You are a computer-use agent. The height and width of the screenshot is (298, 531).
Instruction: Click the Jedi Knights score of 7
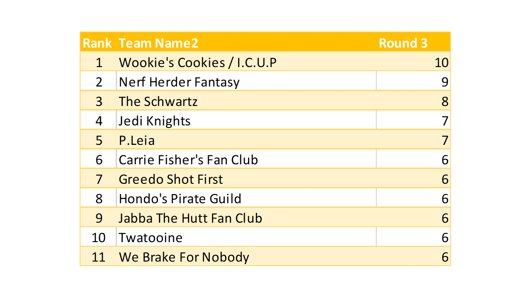(445, 121)
